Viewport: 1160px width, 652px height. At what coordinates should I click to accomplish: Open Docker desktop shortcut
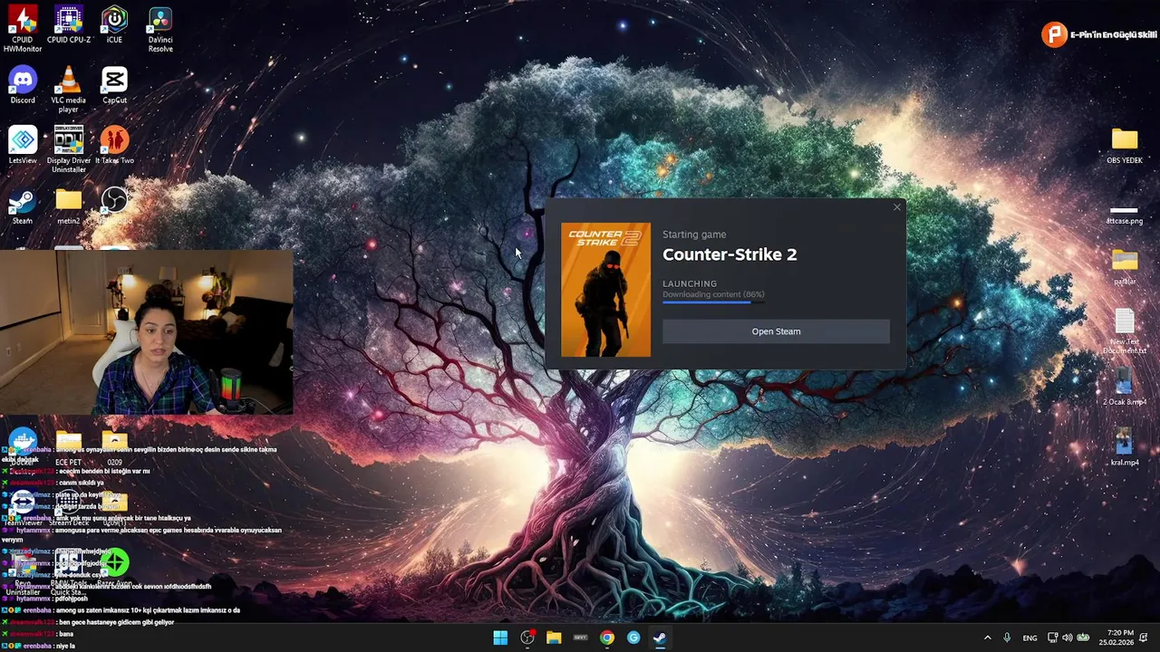pos(23,446)
